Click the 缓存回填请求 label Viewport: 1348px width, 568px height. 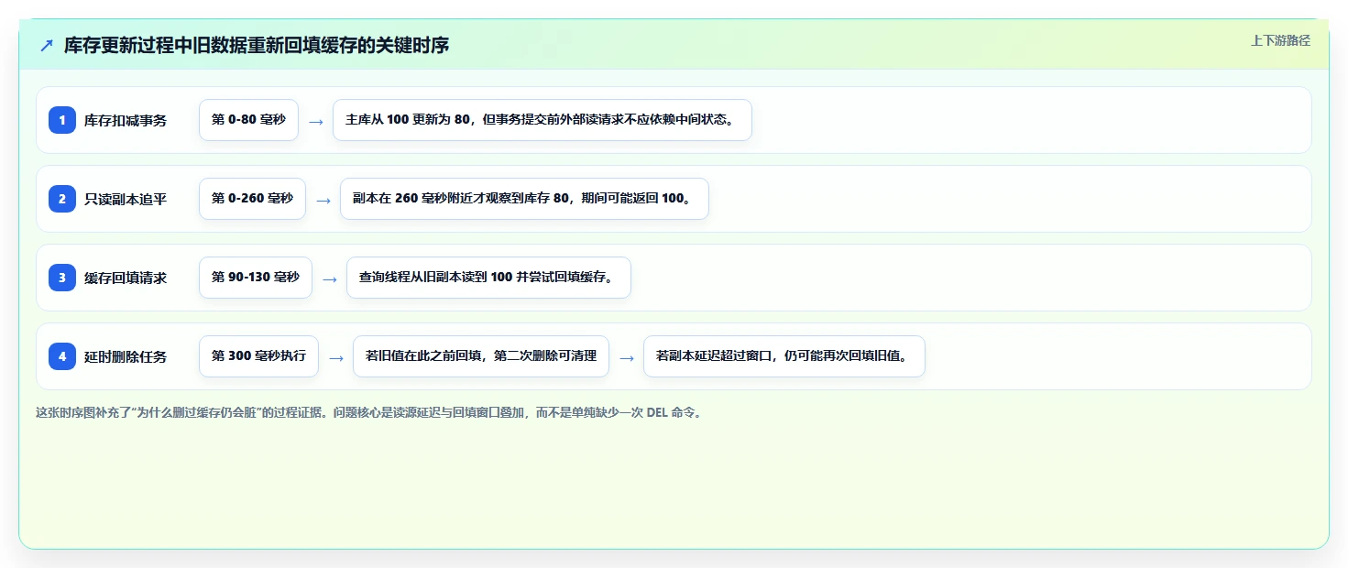coord(126,278)
